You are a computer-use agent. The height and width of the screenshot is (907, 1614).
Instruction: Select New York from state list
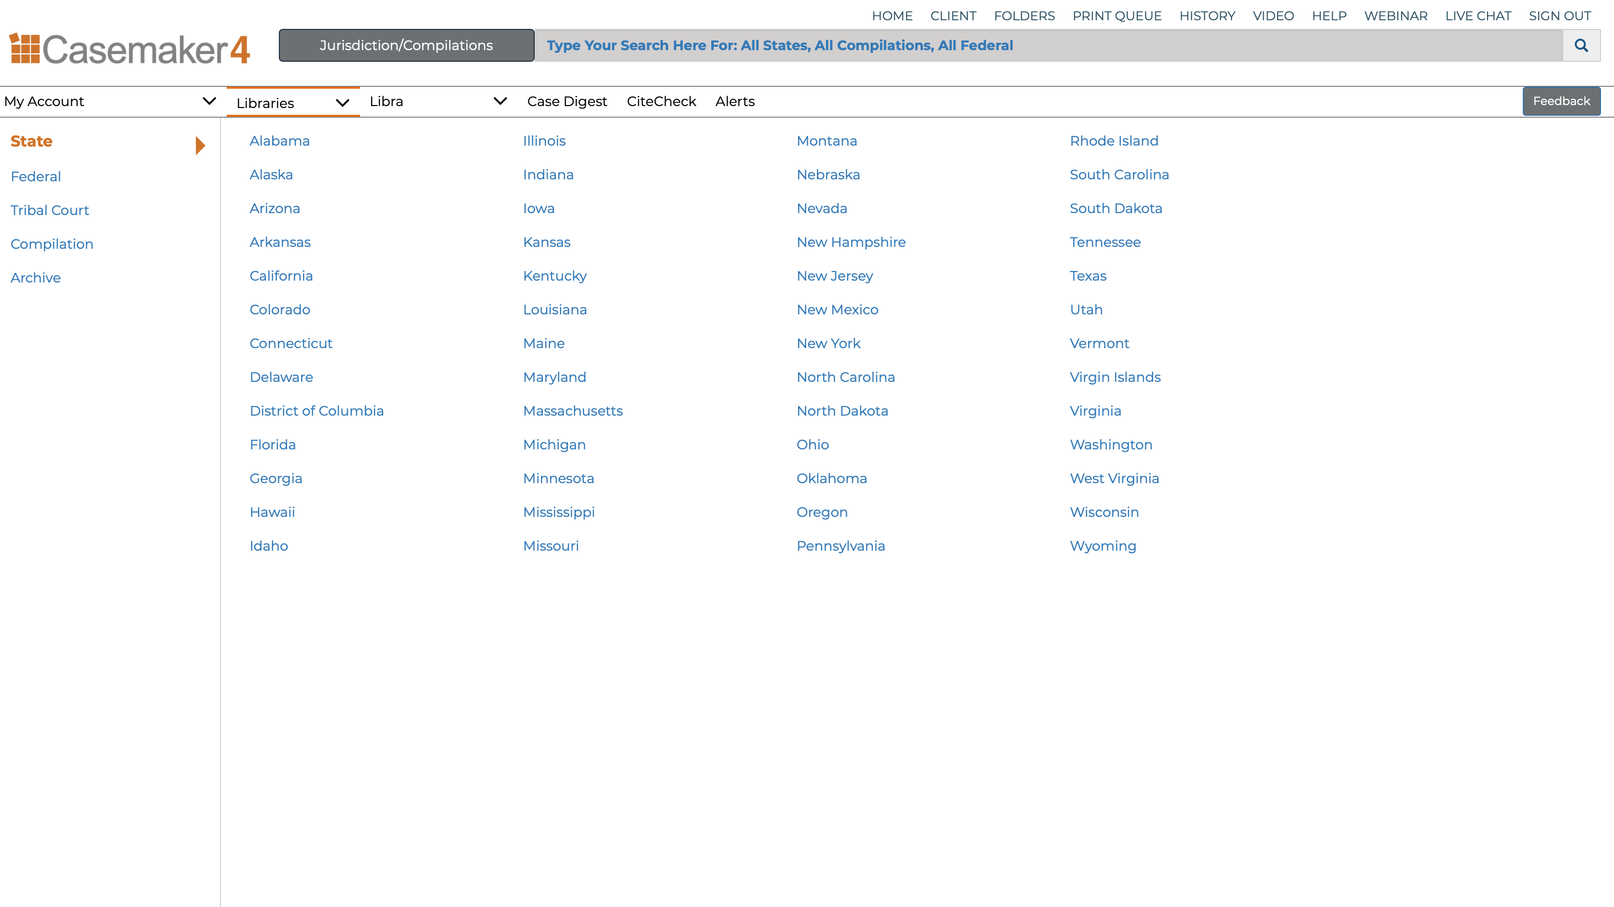pyautogui.click(x=828, y=343)
